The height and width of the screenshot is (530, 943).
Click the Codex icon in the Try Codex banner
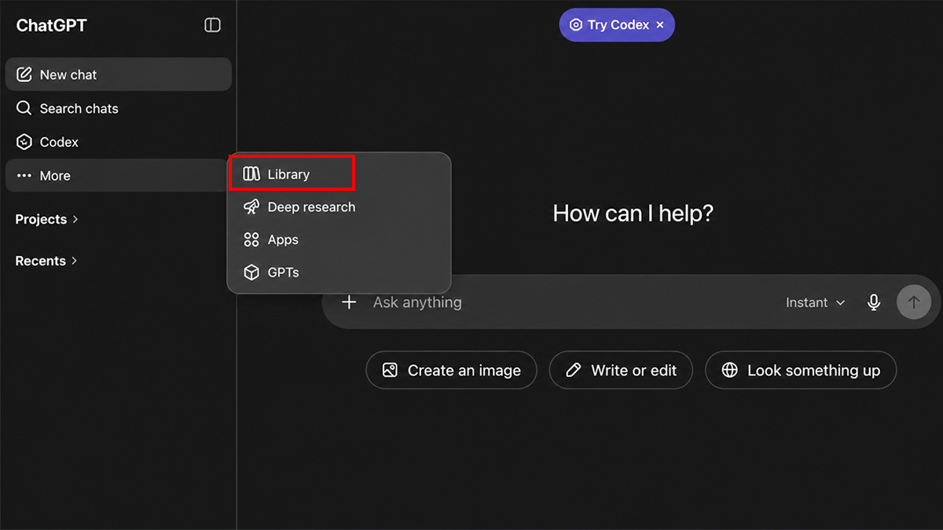tap(576, 25)
